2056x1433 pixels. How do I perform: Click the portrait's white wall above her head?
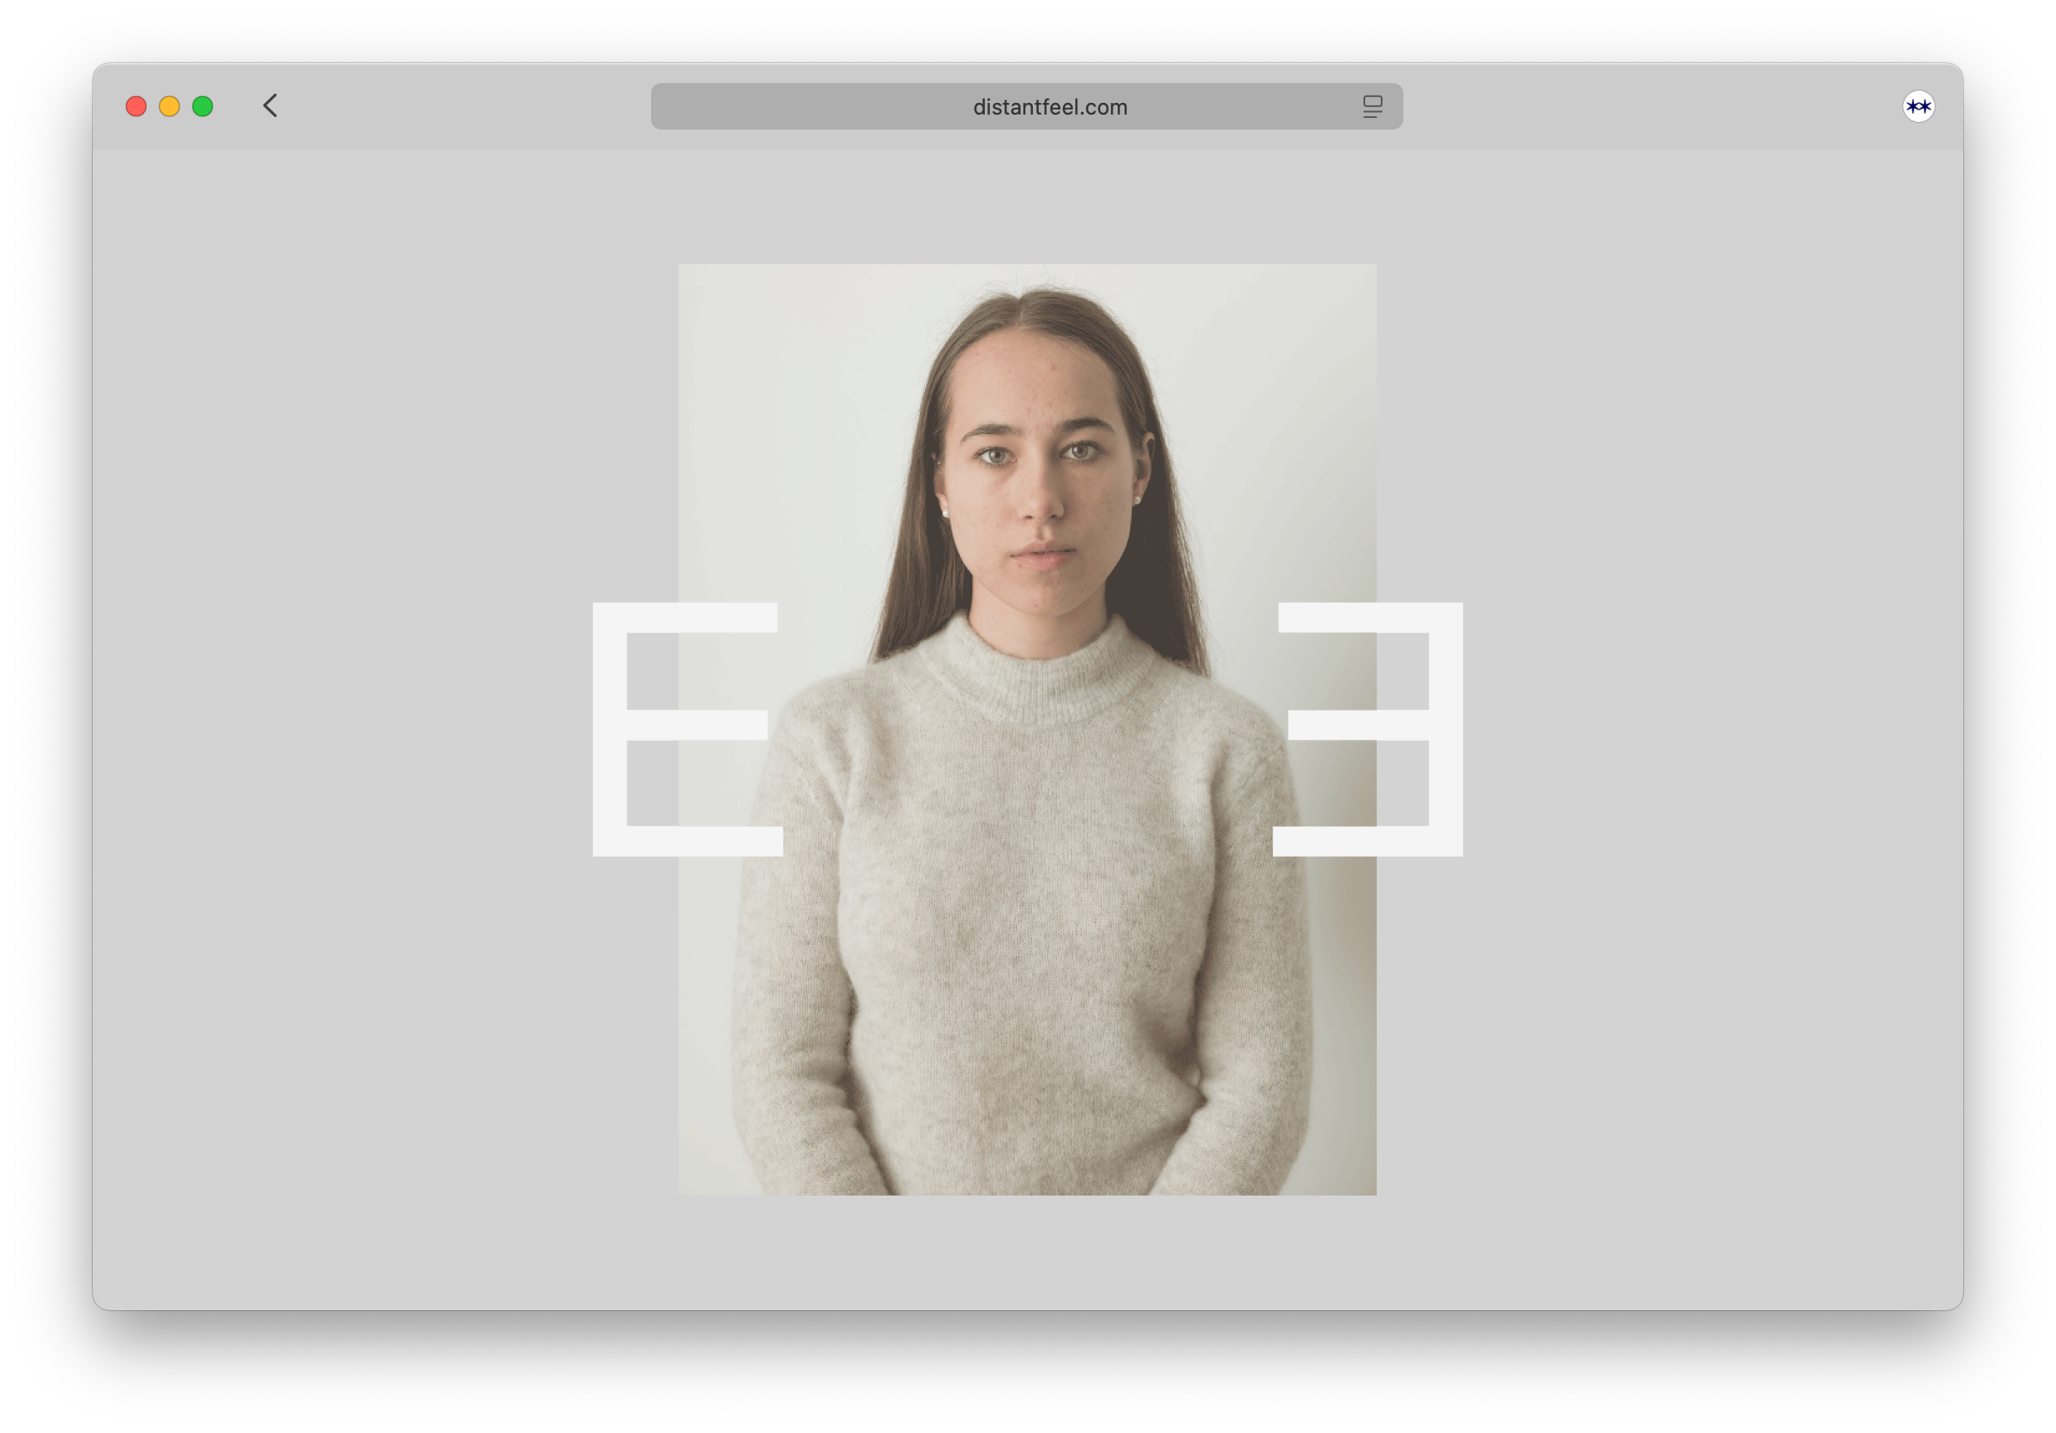click(x=1027, y=274)
